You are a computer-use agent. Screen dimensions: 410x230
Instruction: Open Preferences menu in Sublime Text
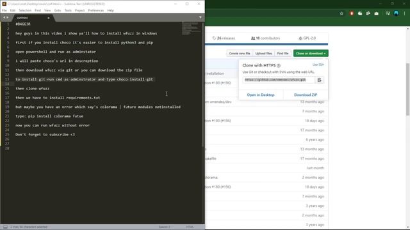coord(95,10)
